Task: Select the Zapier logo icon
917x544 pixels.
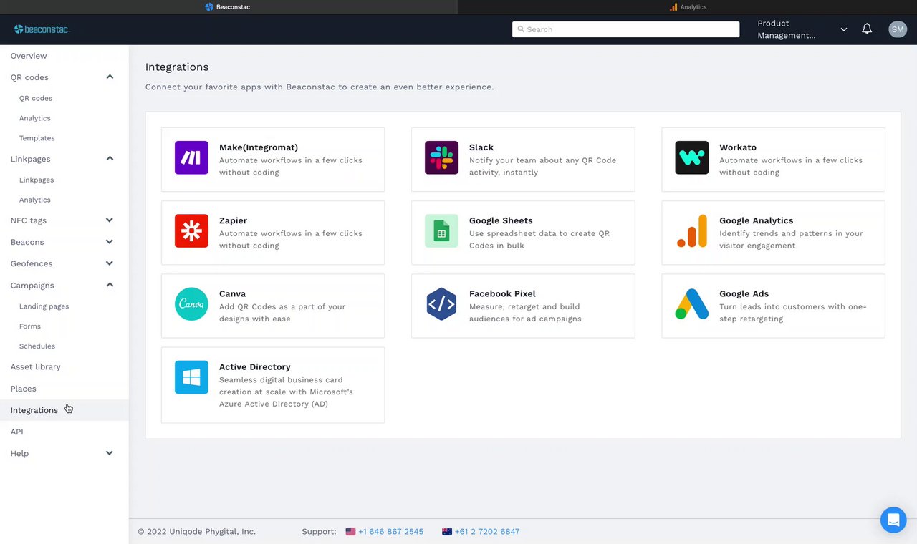Action: 191,231
